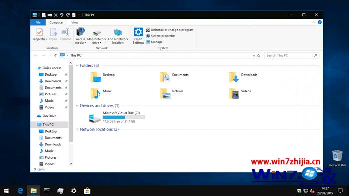Viewport: 349px width, 196px height.
Task: Open the File tab
Action: [38, 22]
